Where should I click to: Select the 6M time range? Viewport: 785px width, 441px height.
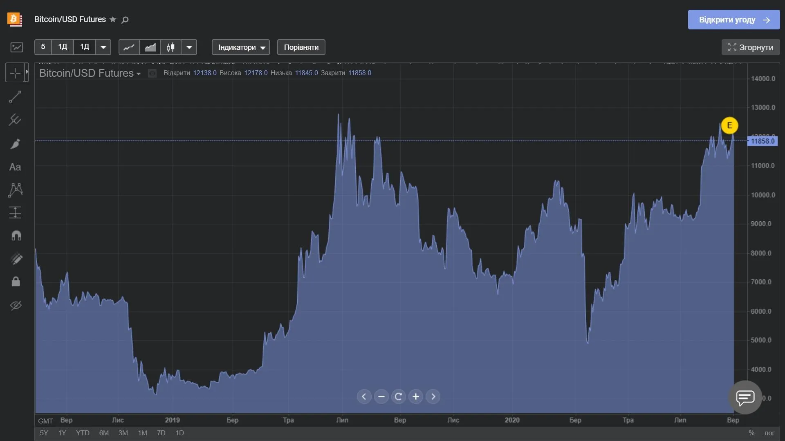104,433
